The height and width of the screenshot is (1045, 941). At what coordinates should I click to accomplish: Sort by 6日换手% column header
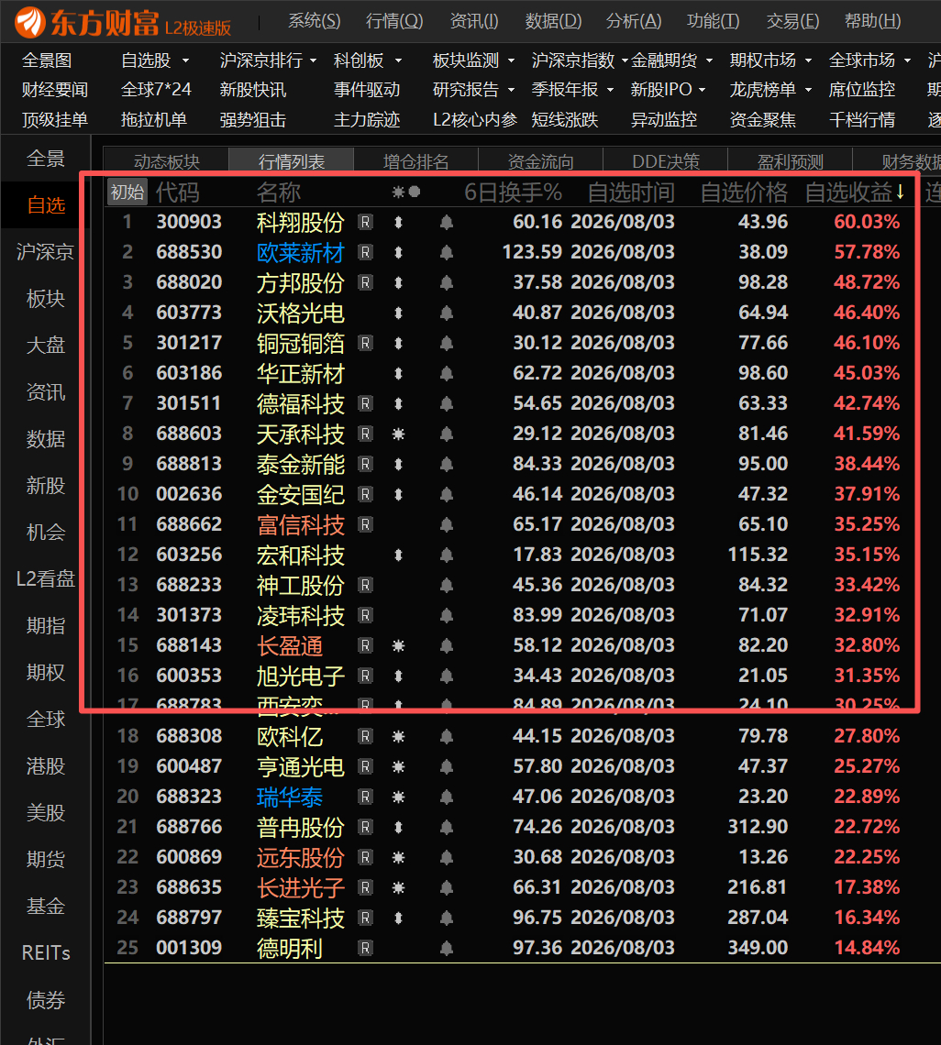(x=513, y=192)
